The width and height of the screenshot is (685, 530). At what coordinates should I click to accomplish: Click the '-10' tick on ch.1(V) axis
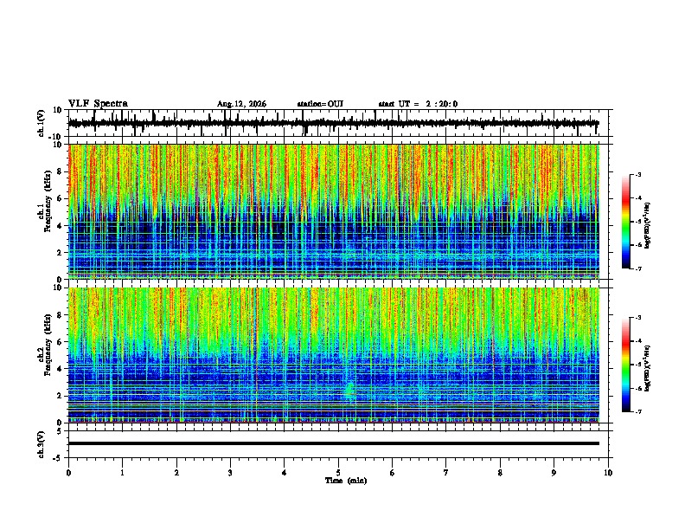tap(56, 137)
